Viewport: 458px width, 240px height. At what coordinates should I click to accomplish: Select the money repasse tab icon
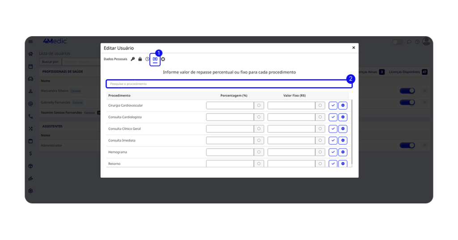155,59
